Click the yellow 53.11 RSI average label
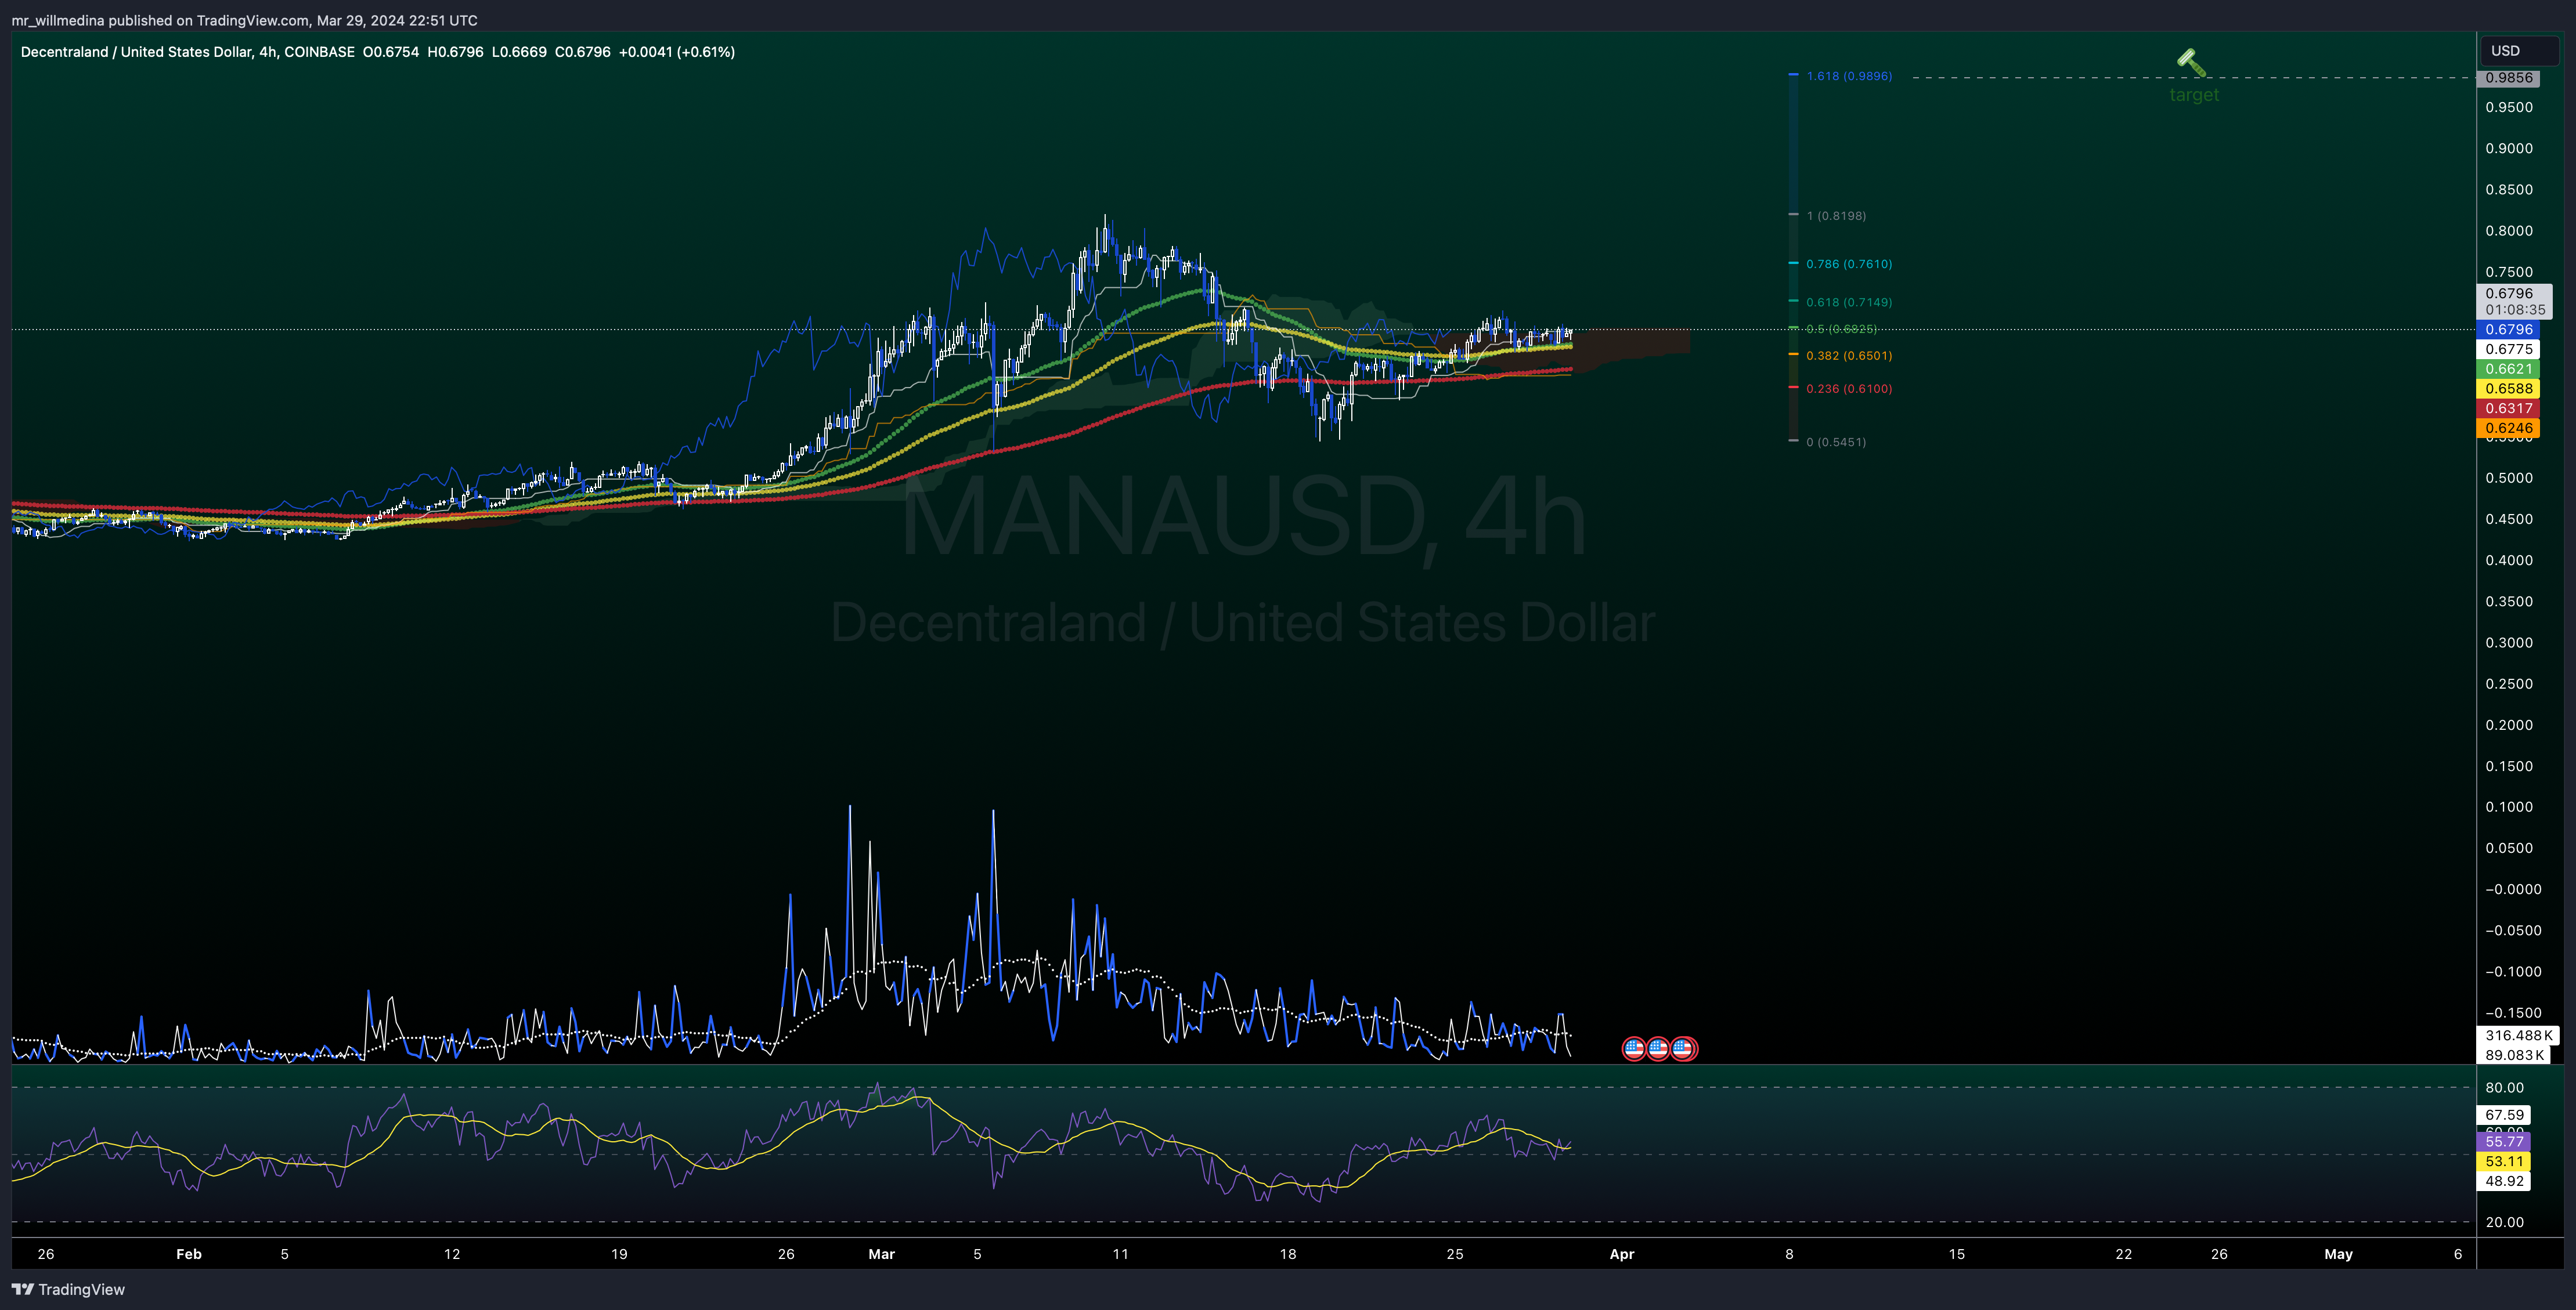This screenshot has width=2576, height=1310. [x=2504, y=1161]
